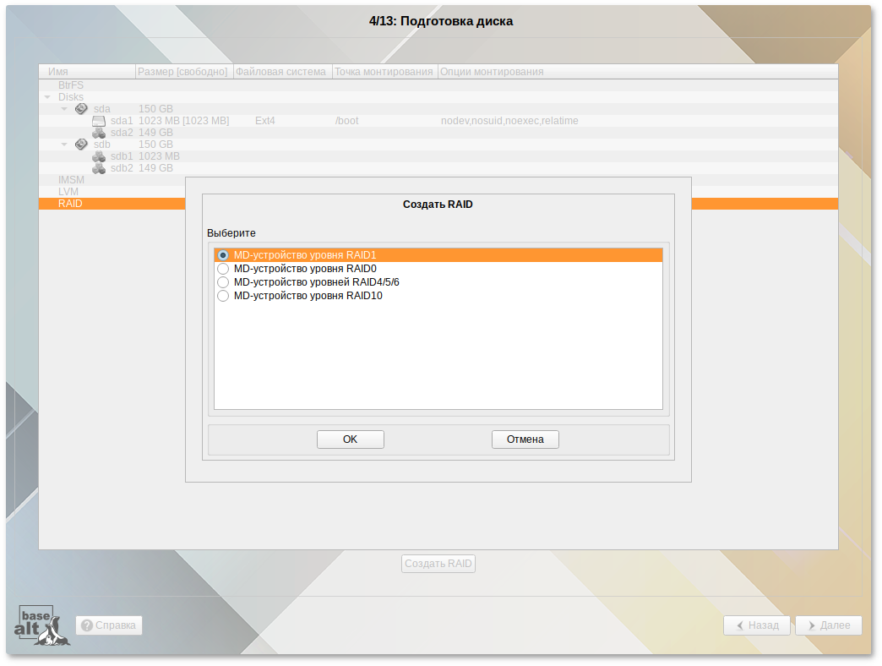Select the RAID4/5/6 levels radio button
Screen dimensions: 882x666
tap(223, 282)
